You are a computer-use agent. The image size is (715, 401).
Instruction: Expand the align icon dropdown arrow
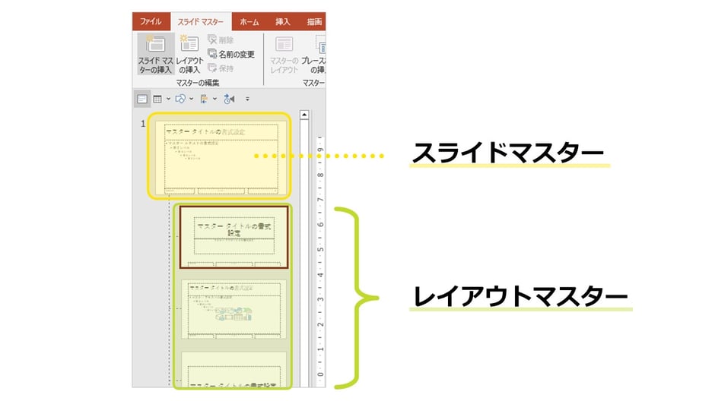click(x=214, y=99)
